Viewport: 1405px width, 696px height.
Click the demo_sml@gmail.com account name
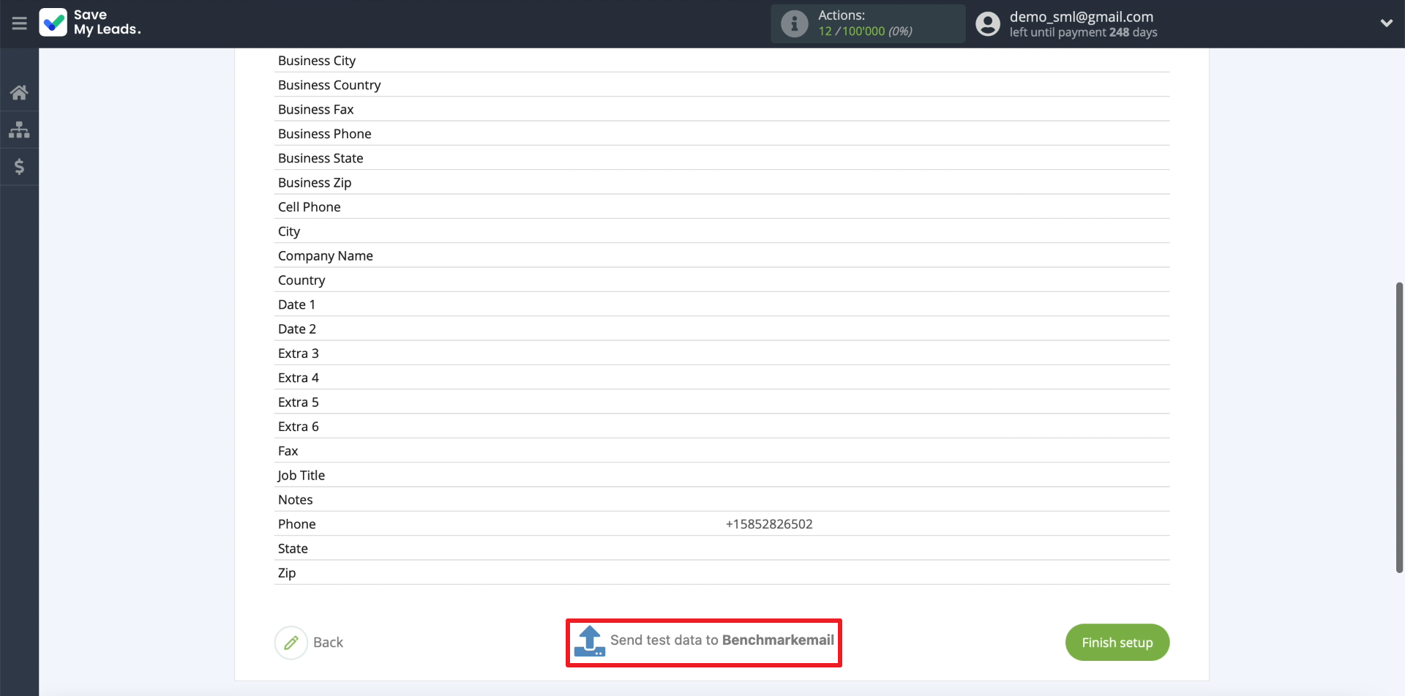pos(1081,17)
